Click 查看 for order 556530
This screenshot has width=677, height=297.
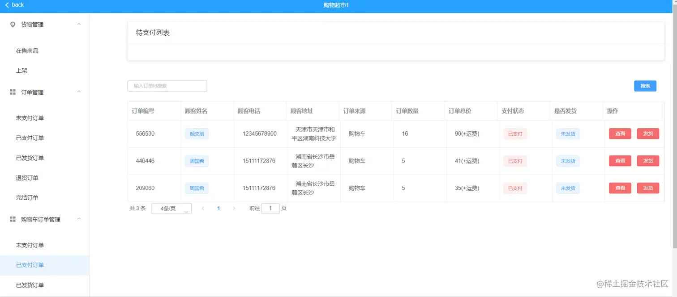click(x=620, y=134)
